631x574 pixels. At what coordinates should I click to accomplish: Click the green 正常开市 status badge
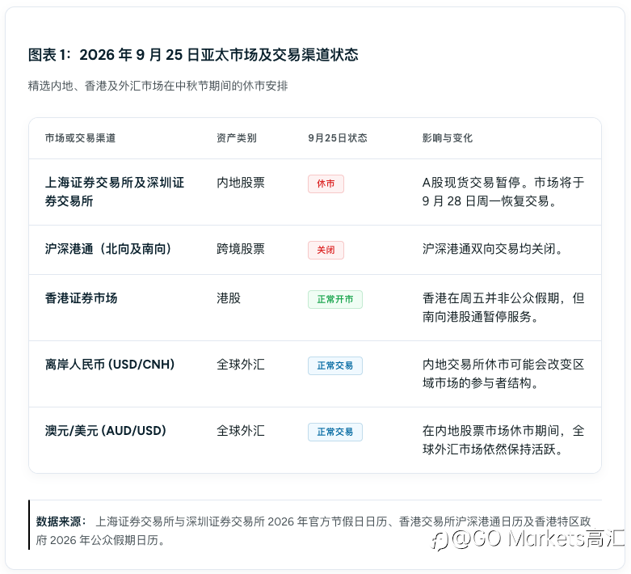[334, 299]
